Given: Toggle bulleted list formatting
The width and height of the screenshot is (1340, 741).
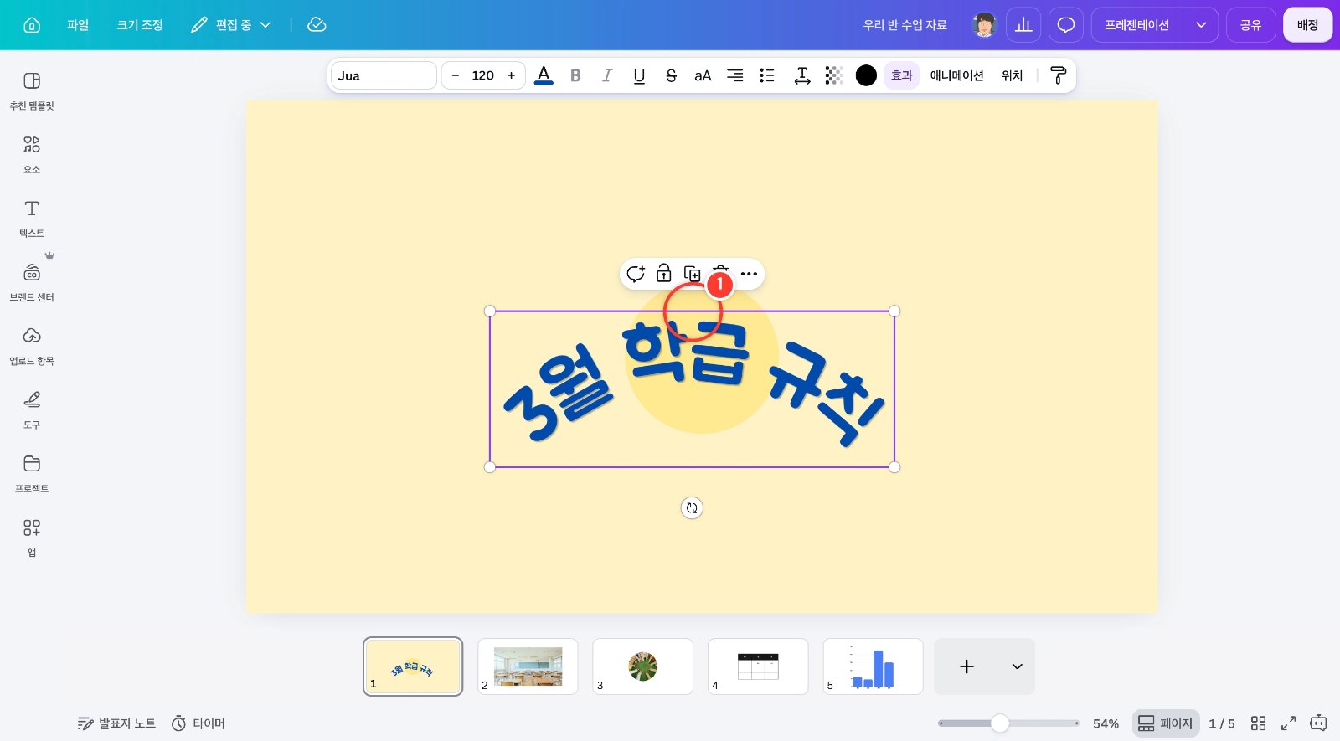Looking at the screenshot, I should 766,75.
